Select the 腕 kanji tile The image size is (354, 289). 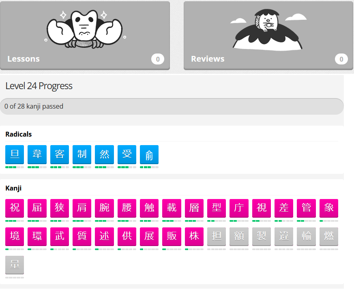[104, 208]
